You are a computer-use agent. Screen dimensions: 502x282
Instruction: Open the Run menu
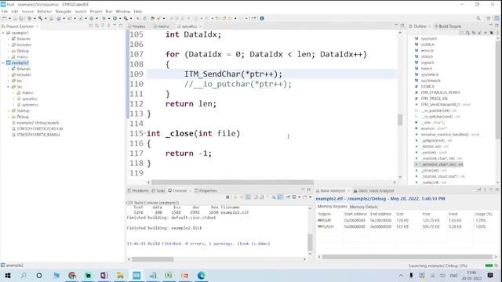tap(109, 11)
